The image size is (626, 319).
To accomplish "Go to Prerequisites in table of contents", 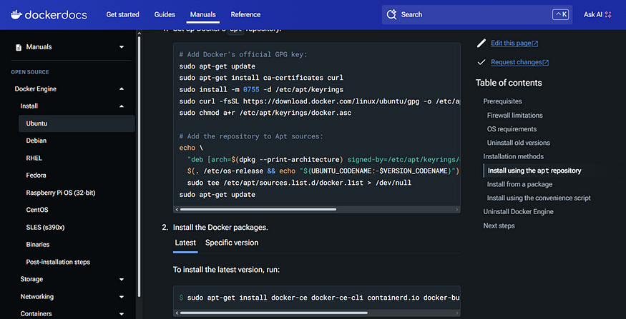I will (502, 101).
